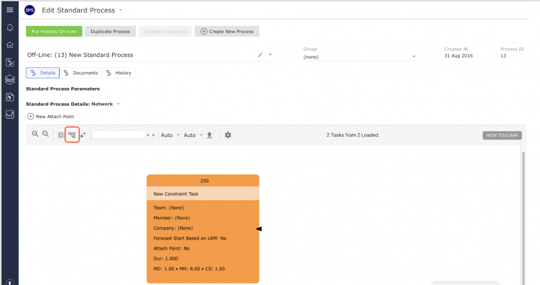Viewport: 540px width, 285px height.
Task: Open chart analytics icon in sidebar
Action: pos(10,115)
